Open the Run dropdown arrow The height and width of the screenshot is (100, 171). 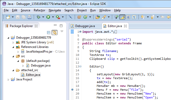tap(53, 17)
